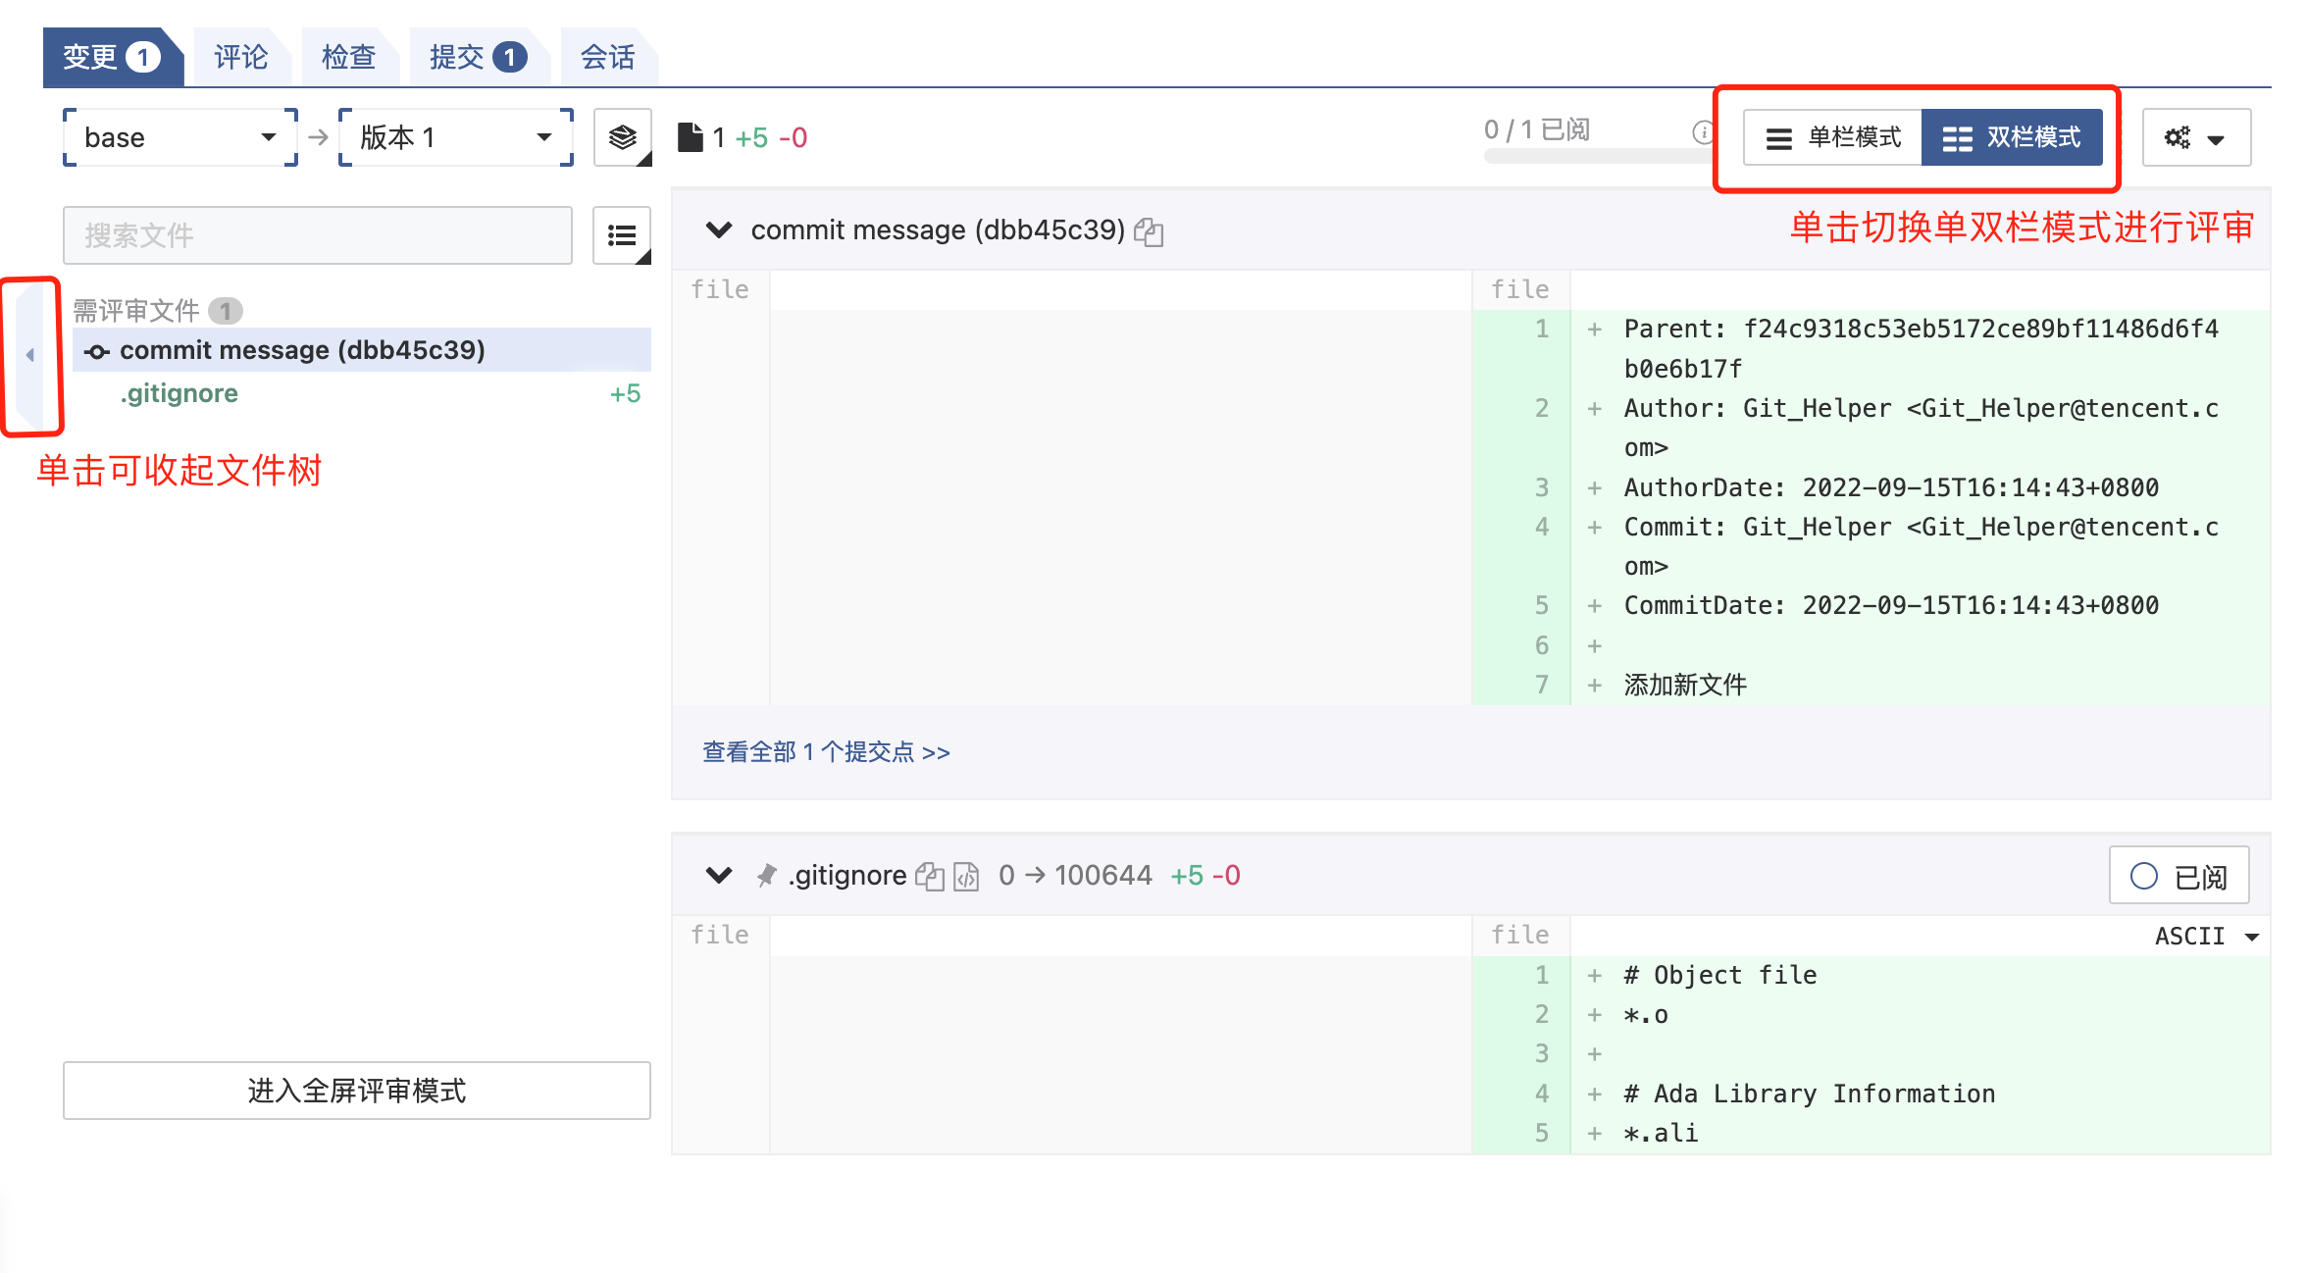Click the info icon near review progress

(1703, 131)
